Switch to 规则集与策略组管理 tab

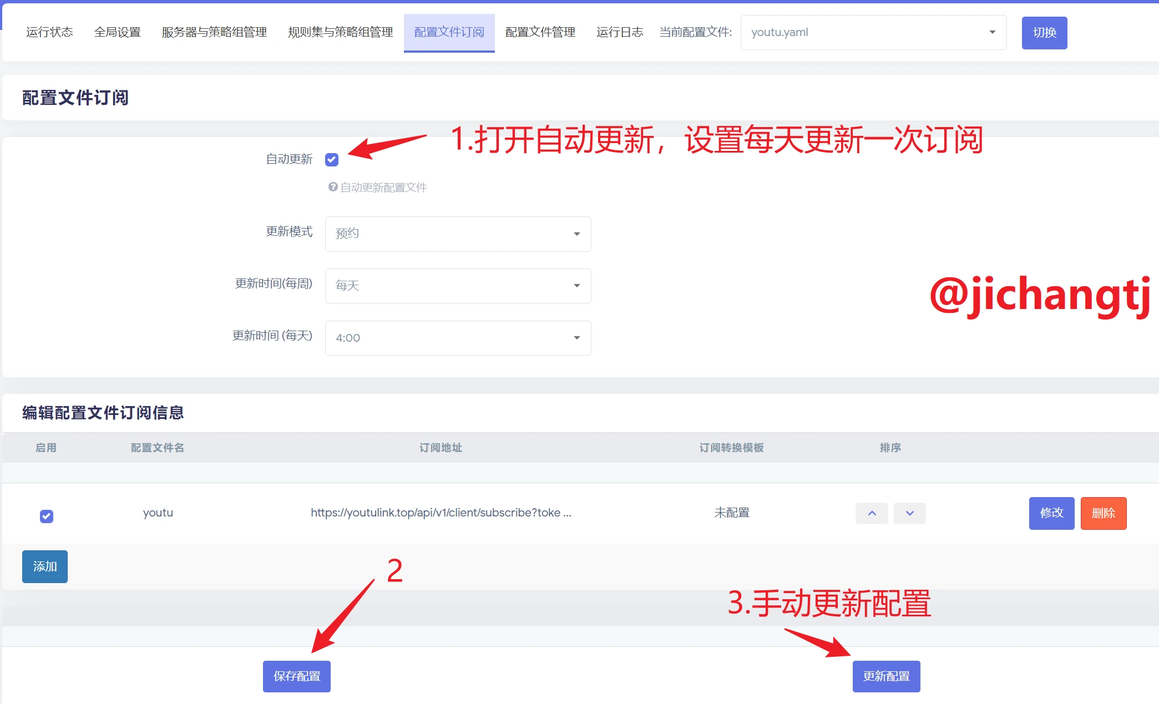pos(340,32)
